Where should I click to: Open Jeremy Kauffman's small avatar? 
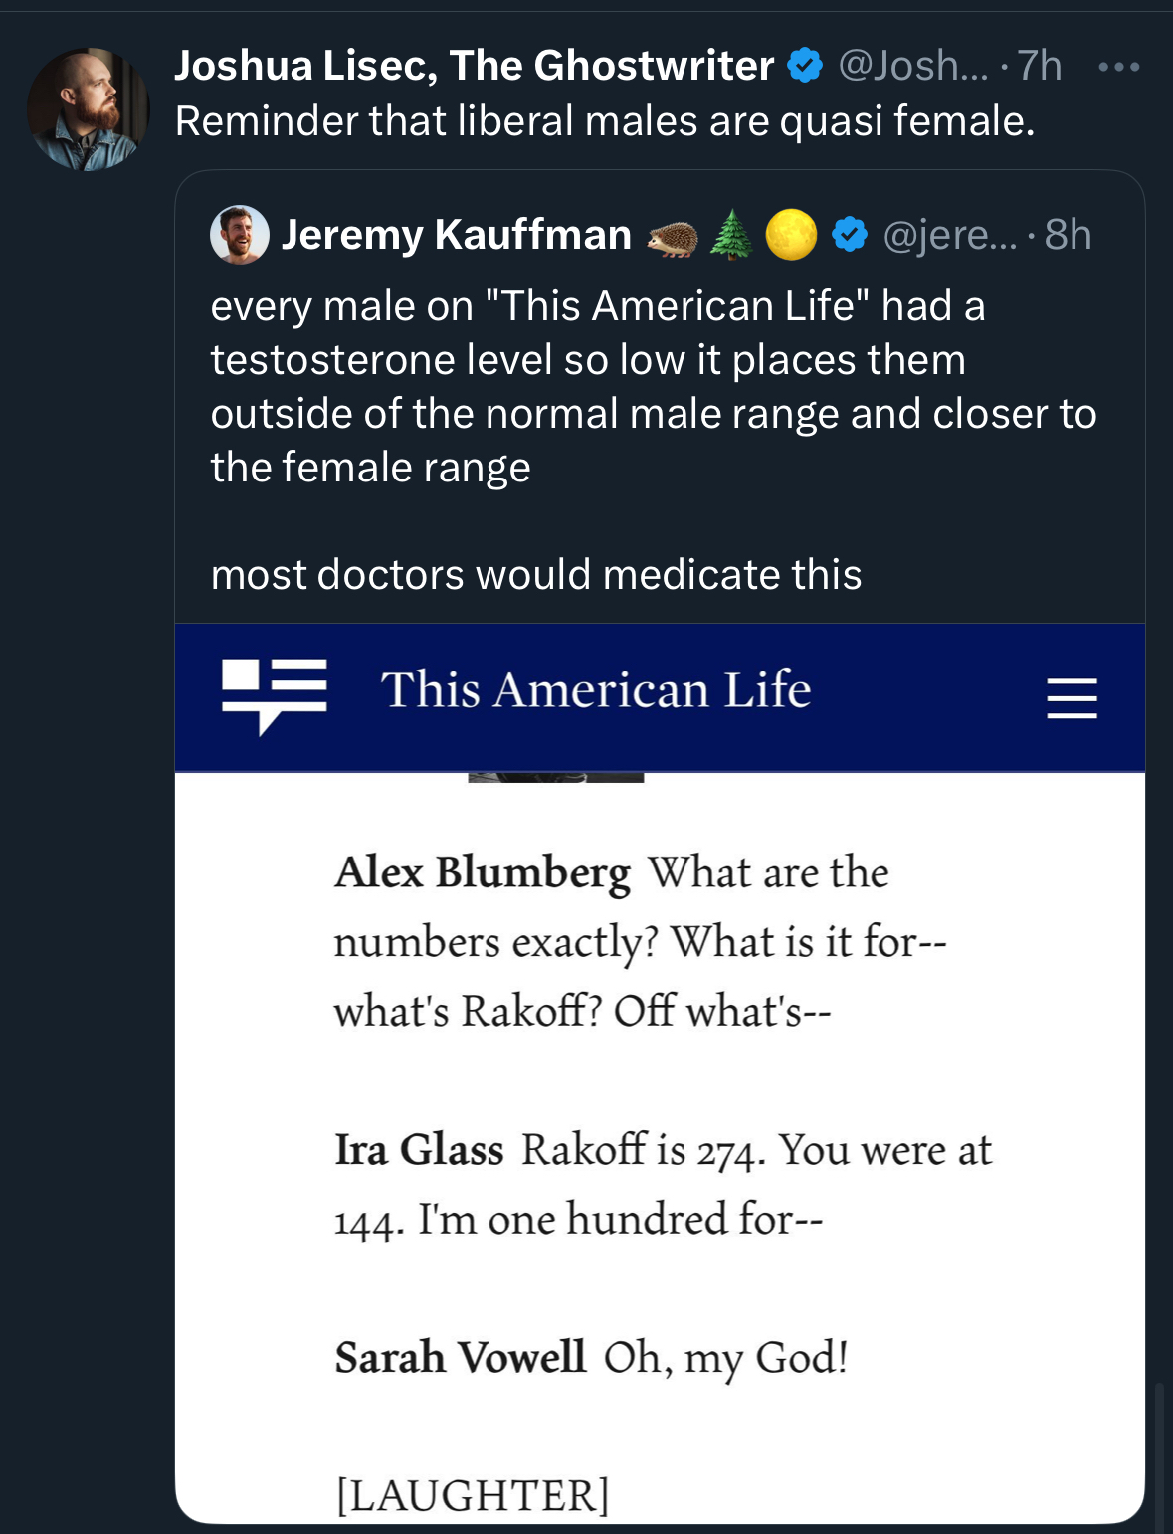(x=239, y=235)
